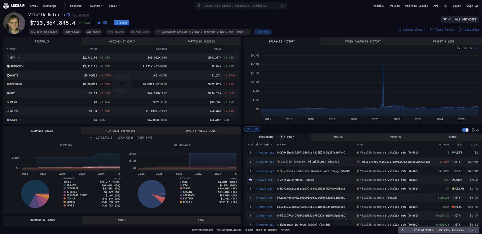482x234 pixels.
Task: Click the token search input field
Action: point(242,6)
